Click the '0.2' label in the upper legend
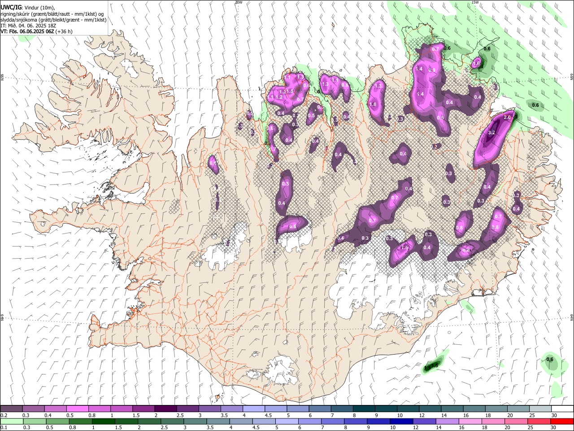 point(4,415)
